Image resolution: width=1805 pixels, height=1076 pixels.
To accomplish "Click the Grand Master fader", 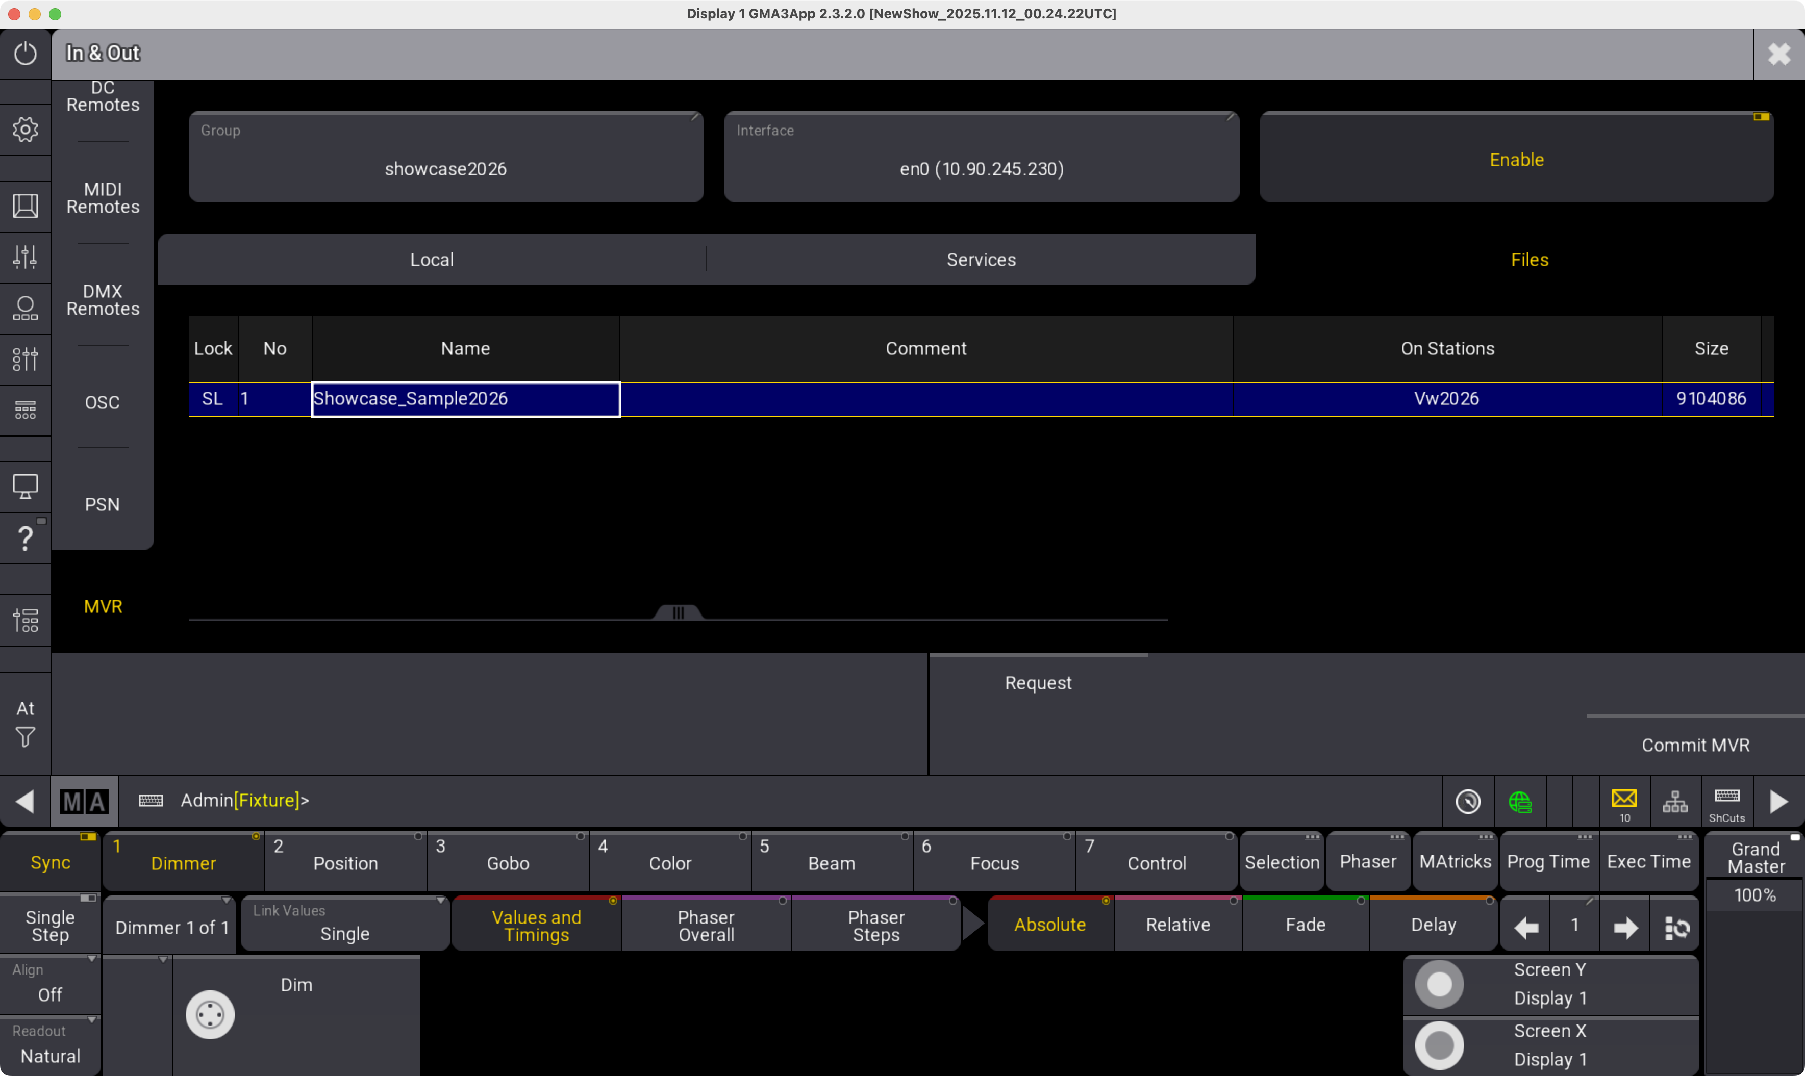I will point(1754,979).
